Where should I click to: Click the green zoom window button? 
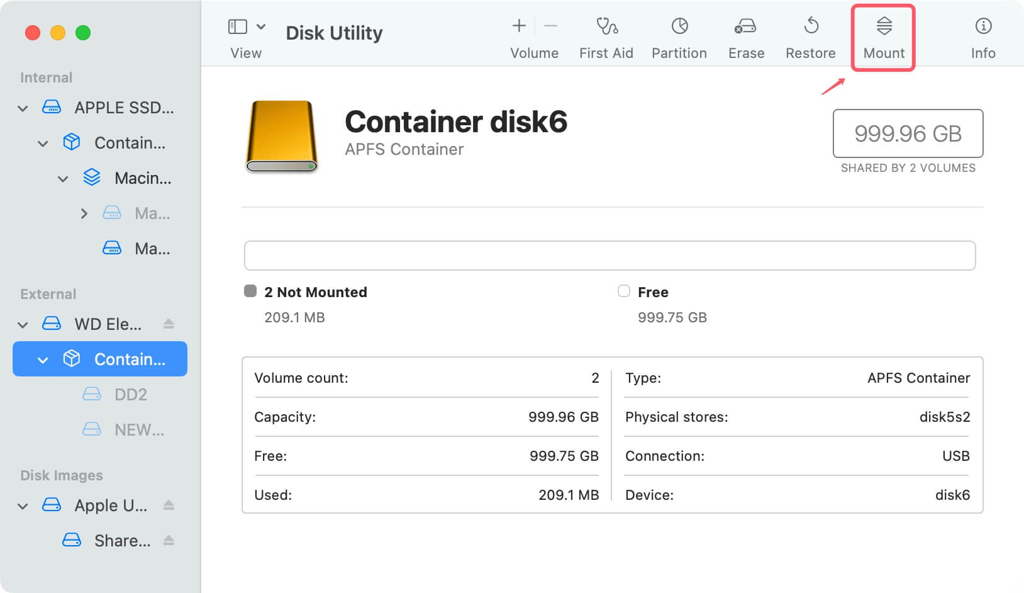click(x=83, y=33)
